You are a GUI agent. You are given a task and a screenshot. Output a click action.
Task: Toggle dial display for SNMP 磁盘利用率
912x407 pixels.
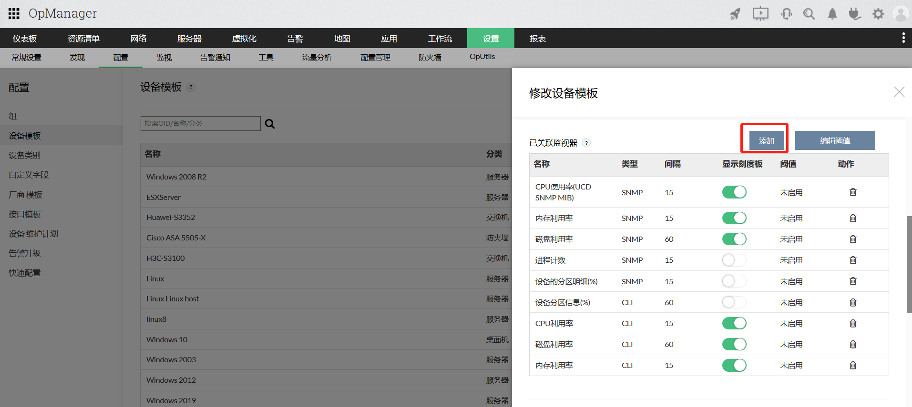734,239
